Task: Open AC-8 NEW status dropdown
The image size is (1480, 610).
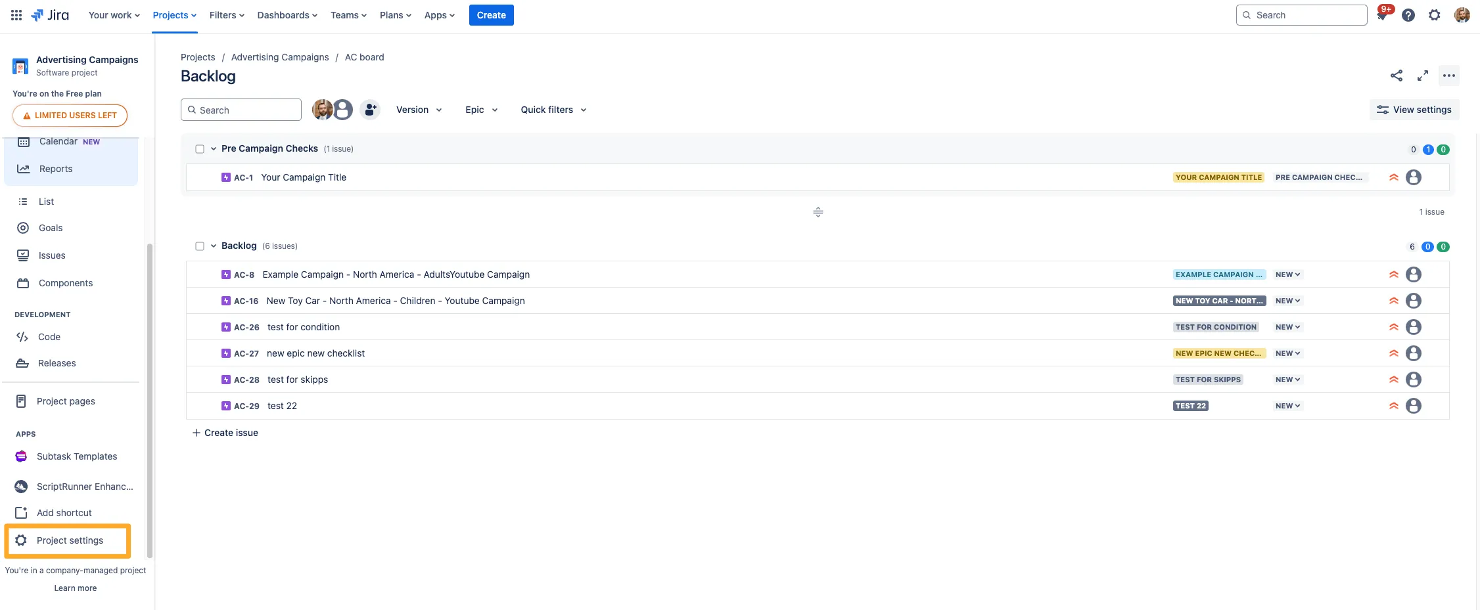Action: tap(1287, 274)
